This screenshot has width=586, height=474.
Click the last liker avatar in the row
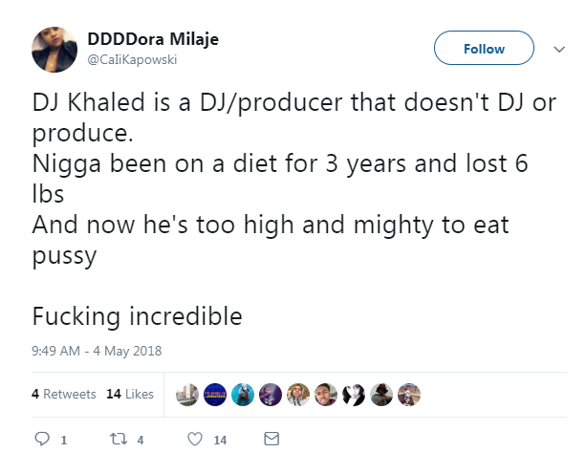click(x=410, y=394)
